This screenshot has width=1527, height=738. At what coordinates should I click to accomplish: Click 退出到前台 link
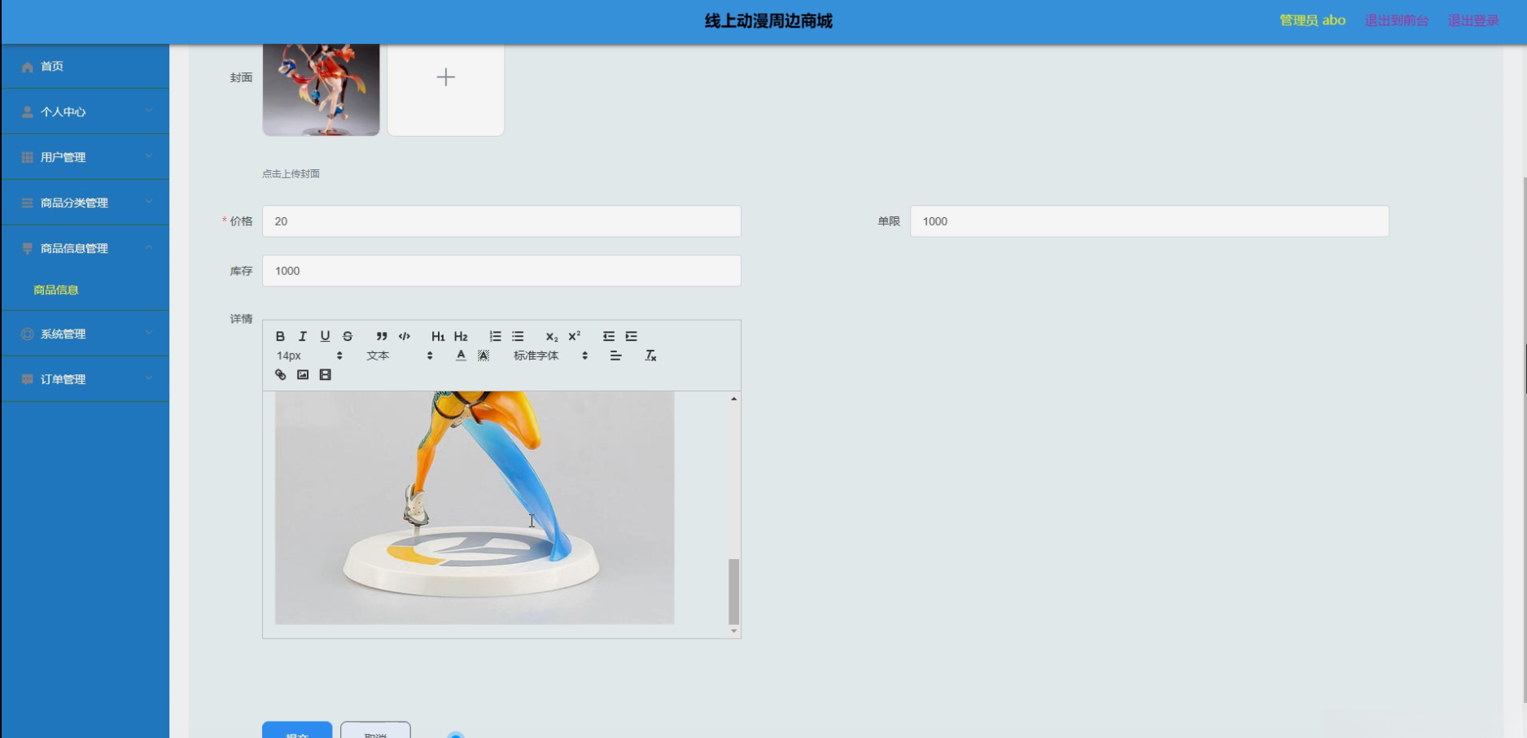click(1397, 20)
